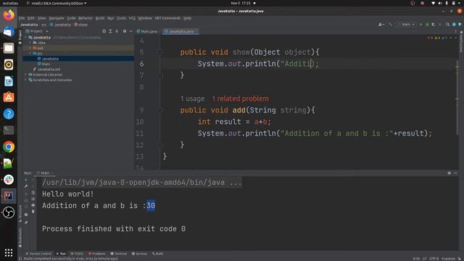This screenshot has width=464, height=261.
Task: Open Build tool window button
Action: pyautogui.click(x=157, y=254)
